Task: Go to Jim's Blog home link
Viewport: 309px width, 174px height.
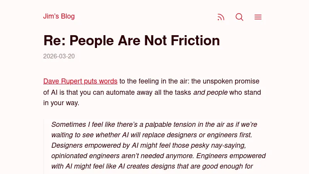Action: [59, 16]
